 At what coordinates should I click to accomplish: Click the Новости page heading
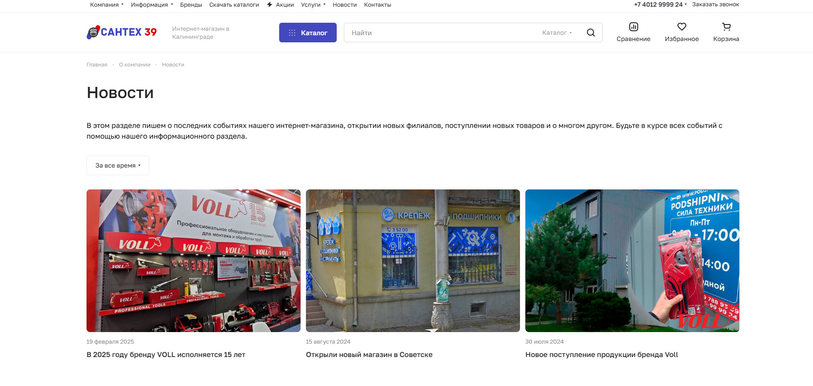point(120,93)
